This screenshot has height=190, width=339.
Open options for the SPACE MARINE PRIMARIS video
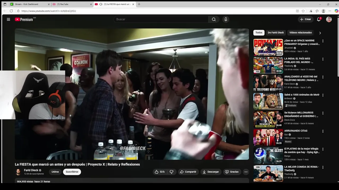tap(323, 41)
